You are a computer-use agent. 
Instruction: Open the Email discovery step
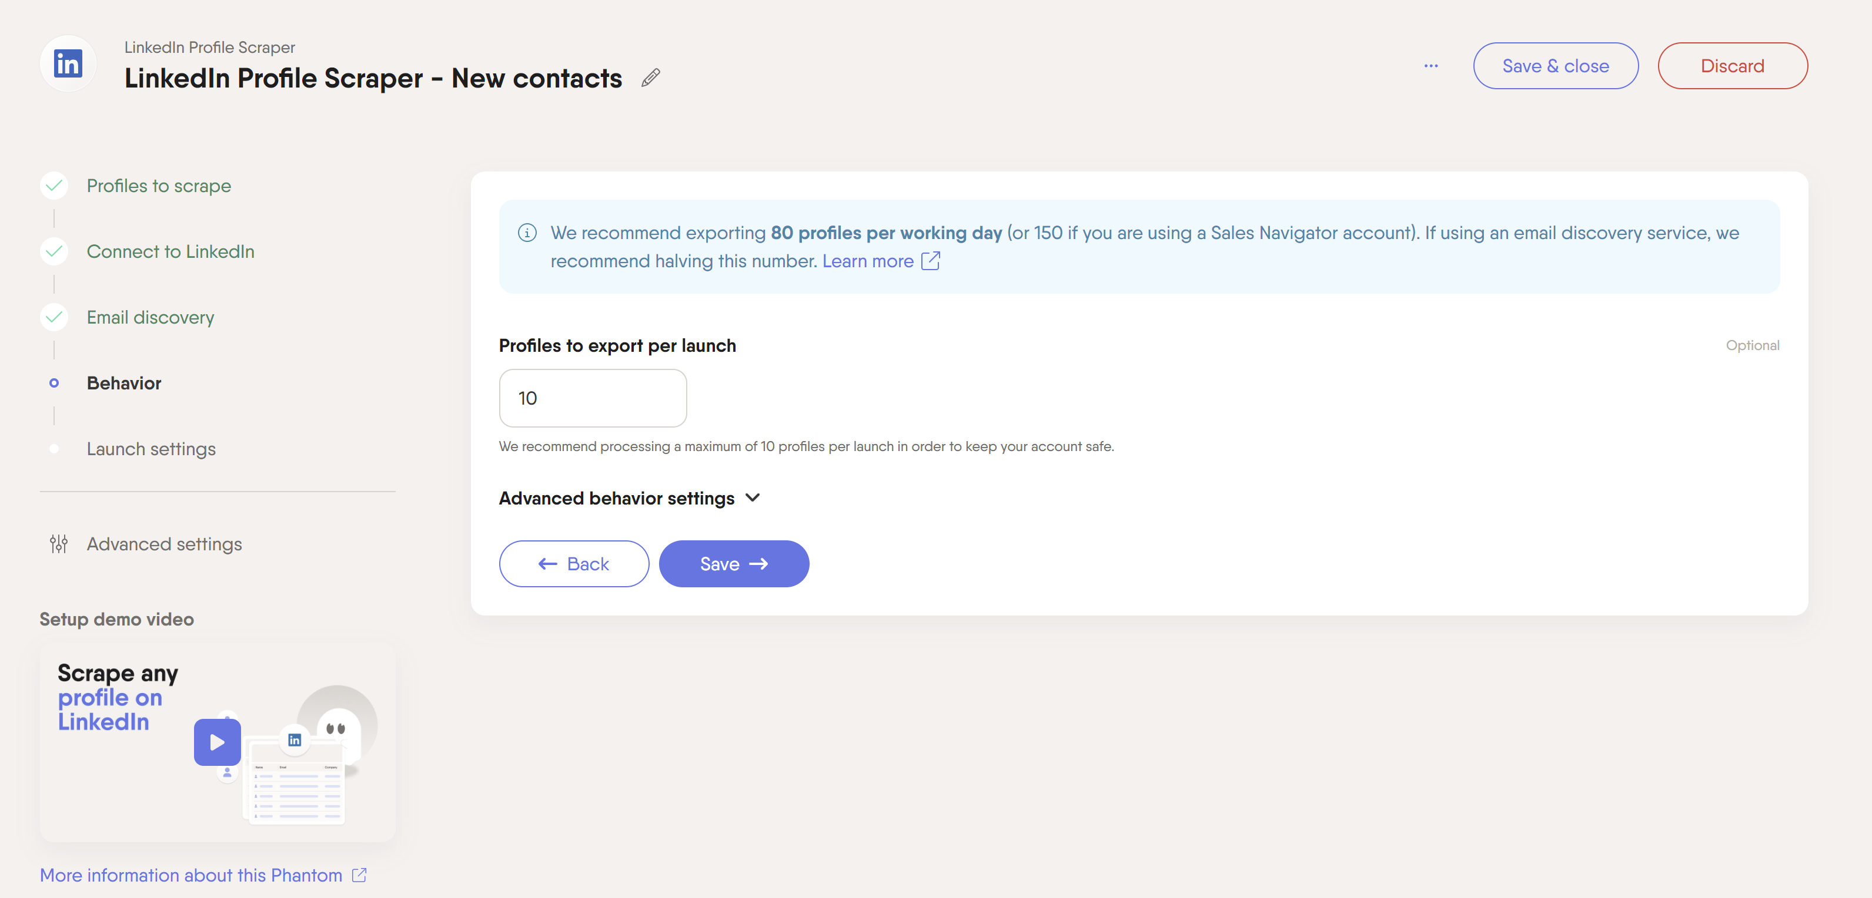coord(151,317)
